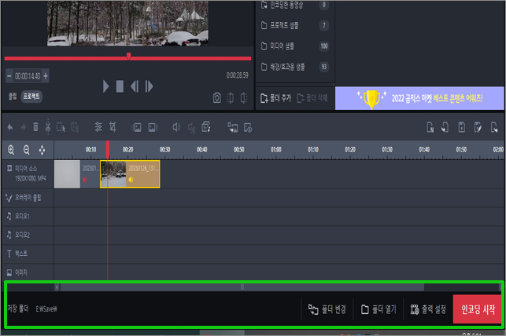Click the scrollbar left arrow
506x336 pixels.
coord(57,287)
